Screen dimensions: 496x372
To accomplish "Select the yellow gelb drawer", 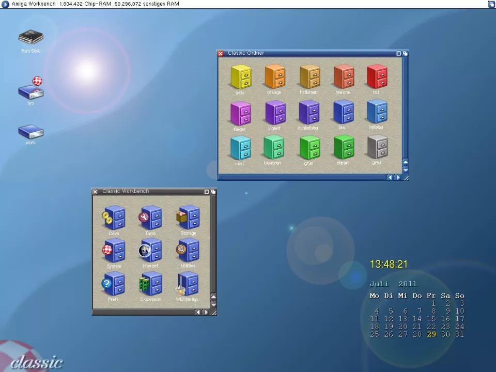I will [x=240, y=78].
